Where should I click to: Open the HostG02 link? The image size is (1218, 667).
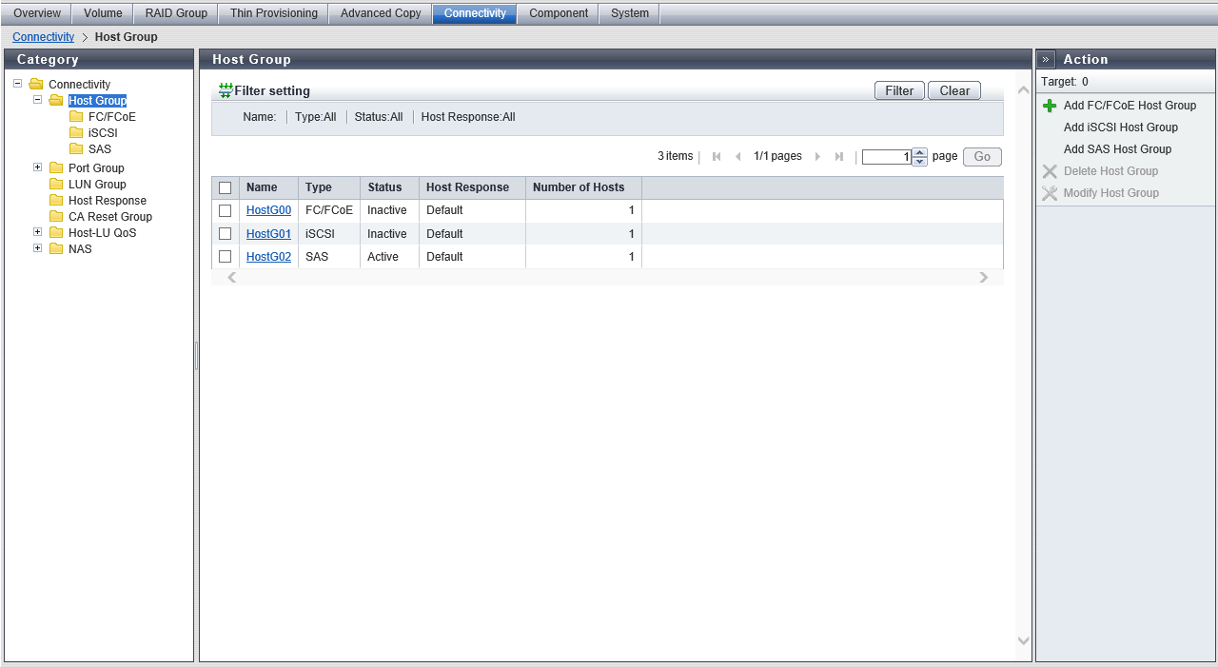tap(268, 257)
